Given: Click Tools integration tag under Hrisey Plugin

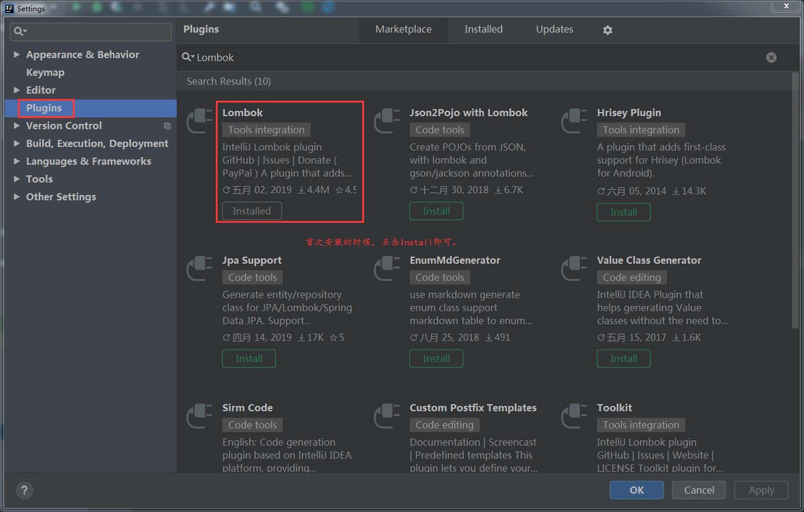Looking at the screenshot, I should point(641,130).
